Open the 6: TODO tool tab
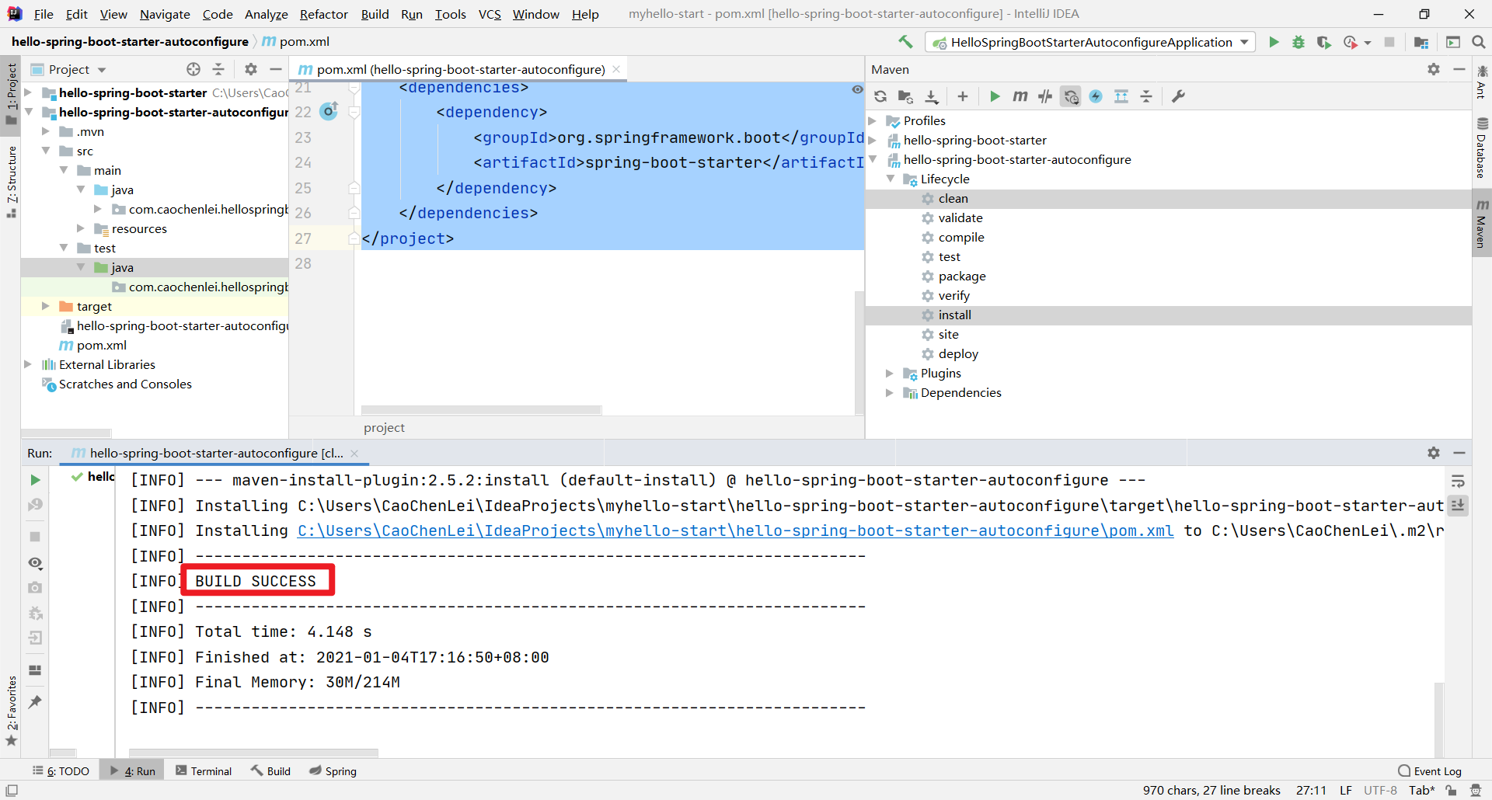This screenshot has height=800, width=1492. (x=61, y=771)
